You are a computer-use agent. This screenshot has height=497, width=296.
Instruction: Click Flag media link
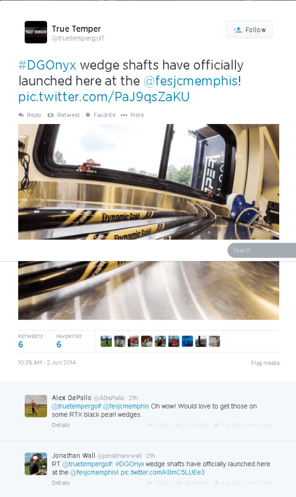point(265,363)
